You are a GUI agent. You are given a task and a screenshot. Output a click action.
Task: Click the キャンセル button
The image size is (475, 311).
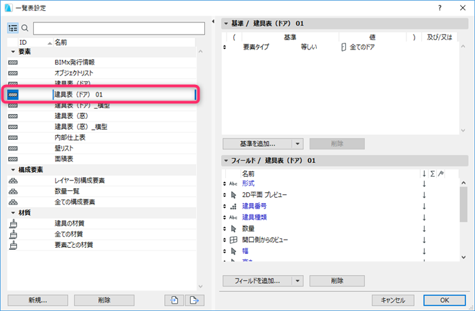coord(393,300)
